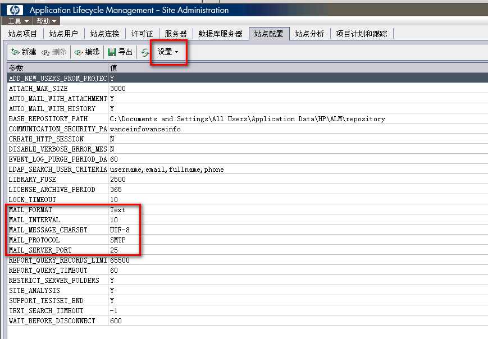Click the HP logo icon
This screenshot has height=339, width=488.
coord(15,10)
